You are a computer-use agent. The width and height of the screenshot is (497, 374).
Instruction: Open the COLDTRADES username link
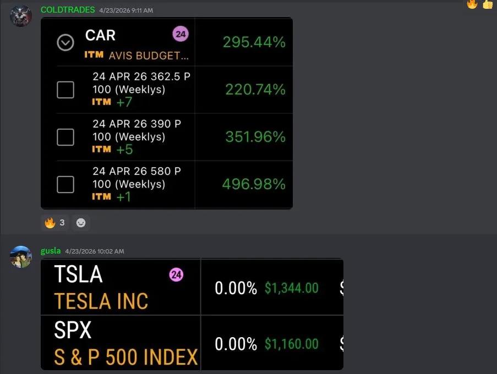point(68,10)
